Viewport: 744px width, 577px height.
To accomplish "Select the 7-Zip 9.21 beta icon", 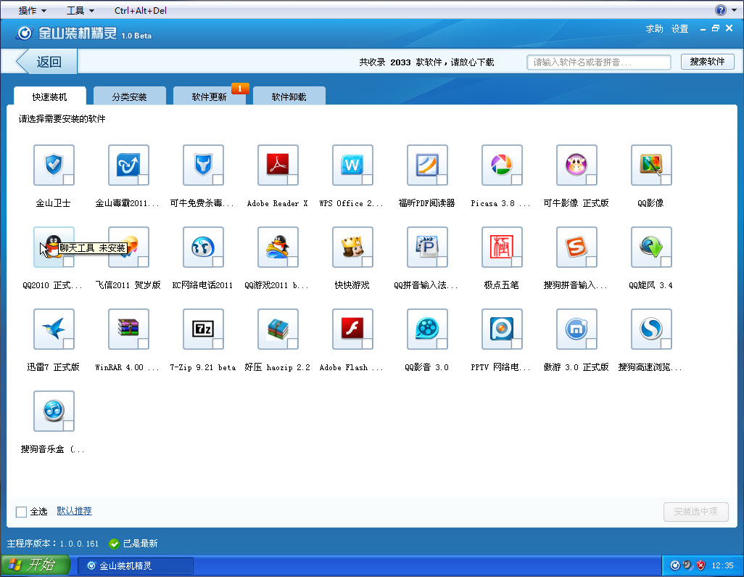I will [x=203, y=329].
